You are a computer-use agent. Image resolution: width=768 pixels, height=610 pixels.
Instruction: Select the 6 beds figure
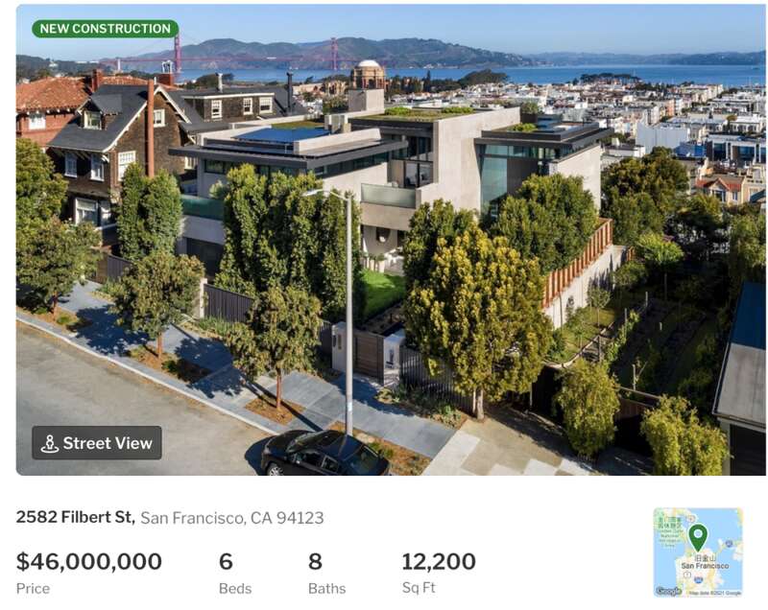coord(226,562)
